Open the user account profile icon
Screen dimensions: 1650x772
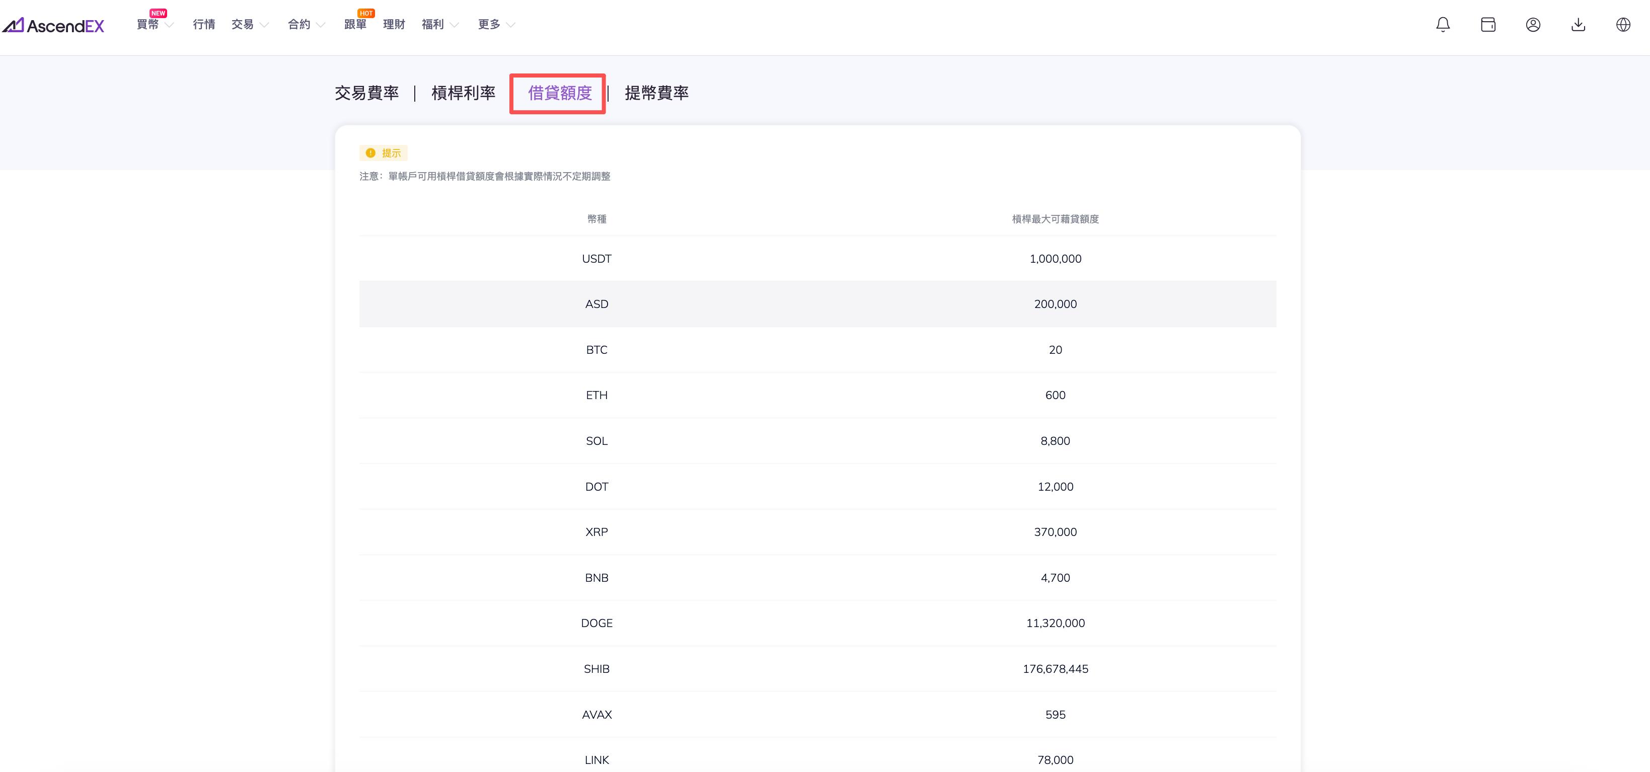pos(1533,24)
